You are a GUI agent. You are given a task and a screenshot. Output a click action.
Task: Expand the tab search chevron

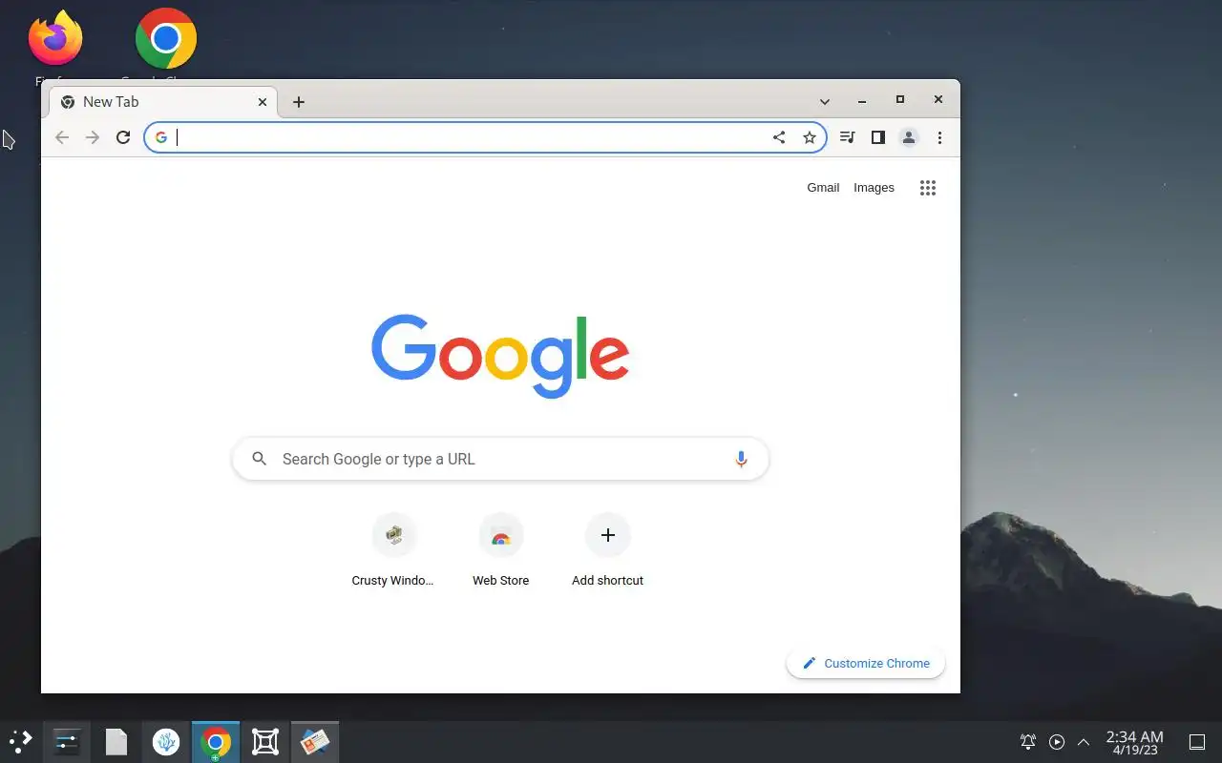click(x=825, y=101)
